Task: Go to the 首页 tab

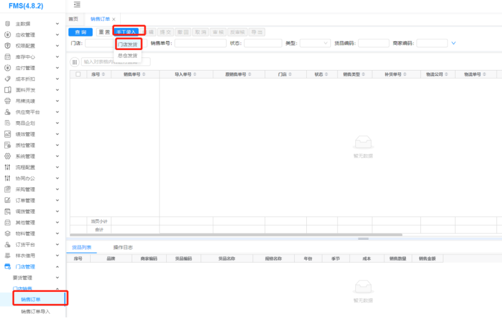Action: point(73,19)
